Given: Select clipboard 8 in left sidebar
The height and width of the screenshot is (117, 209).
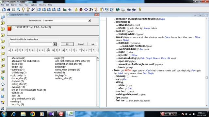Looking at the screenshot, I should coord(3,60).
